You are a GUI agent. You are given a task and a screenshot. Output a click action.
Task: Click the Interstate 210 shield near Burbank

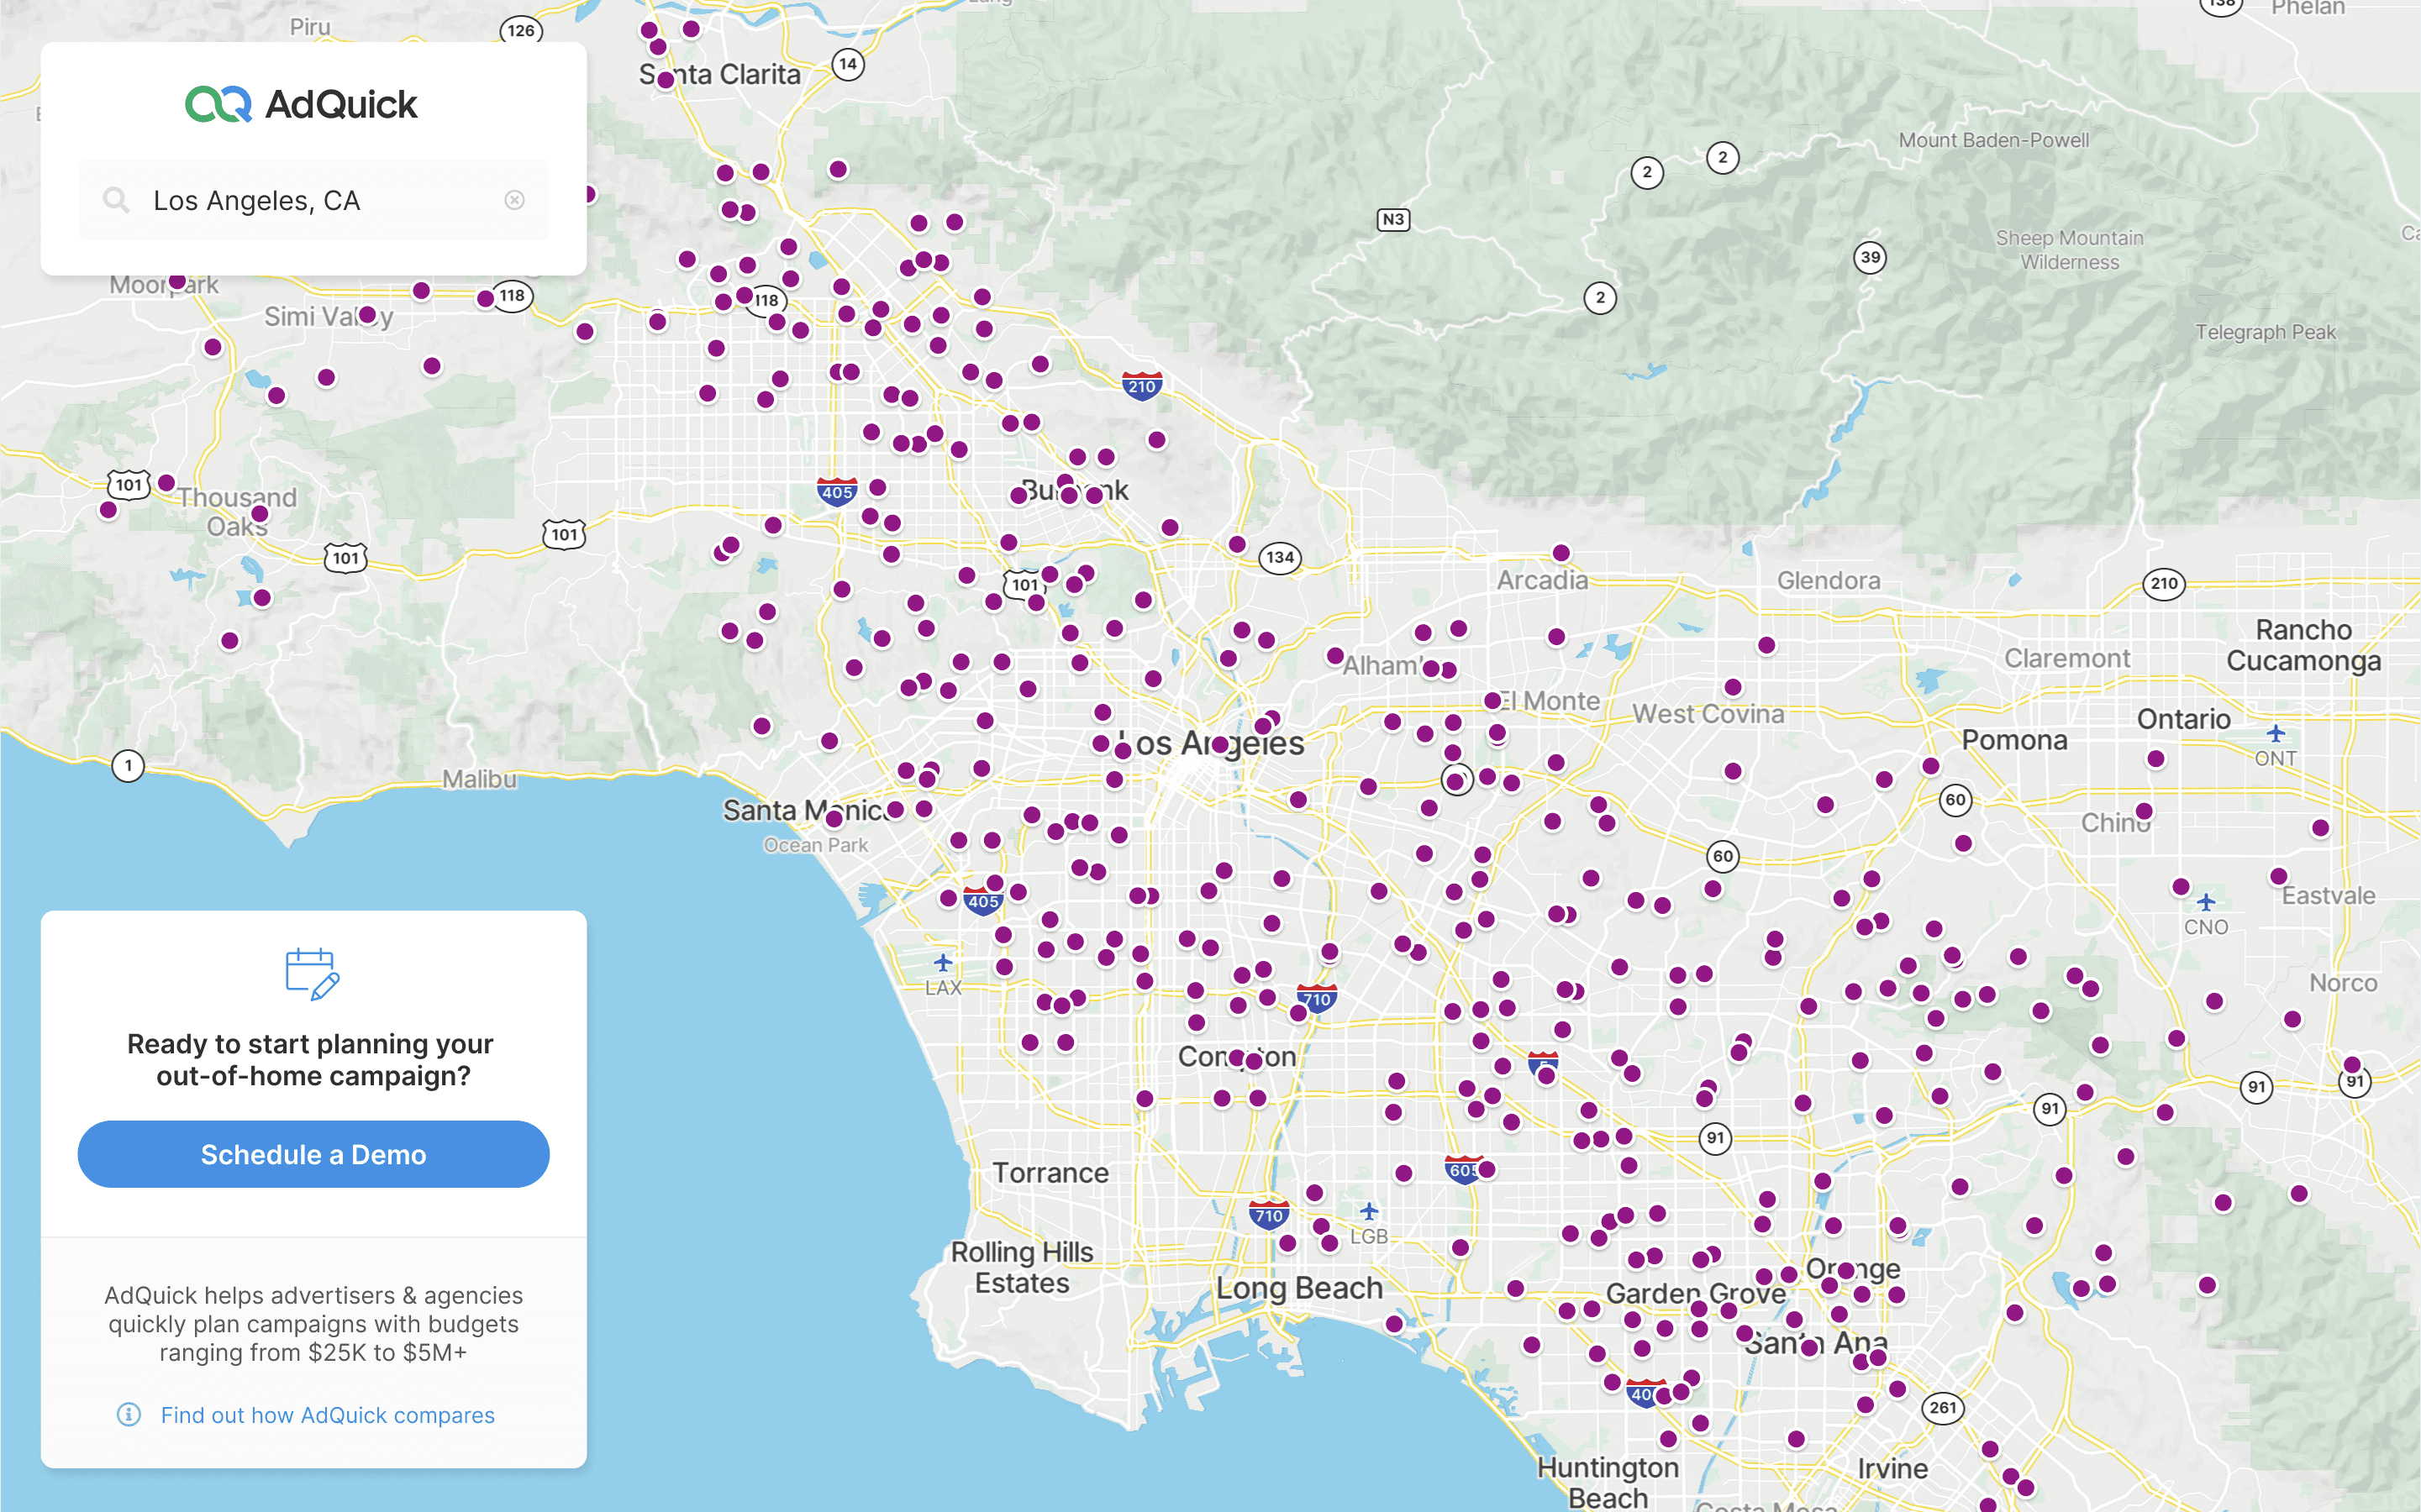point(1141,386)
